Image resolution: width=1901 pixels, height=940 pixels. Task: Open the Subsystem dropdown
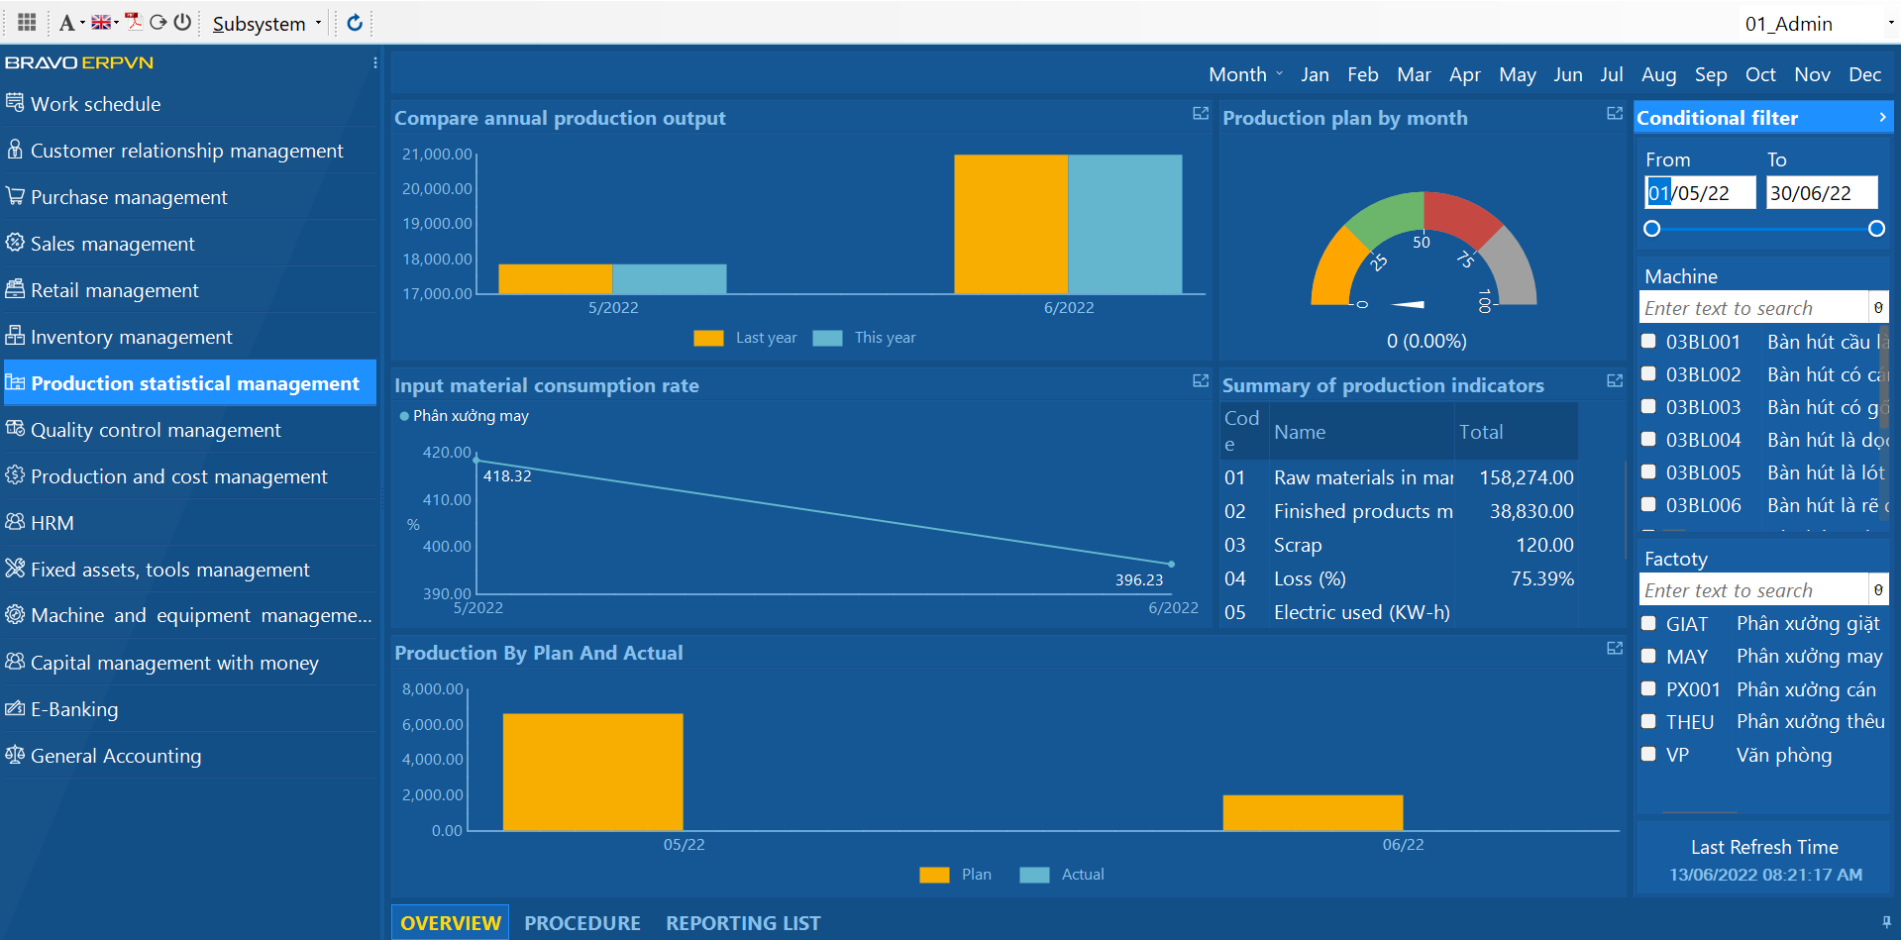tap(266, 23)
